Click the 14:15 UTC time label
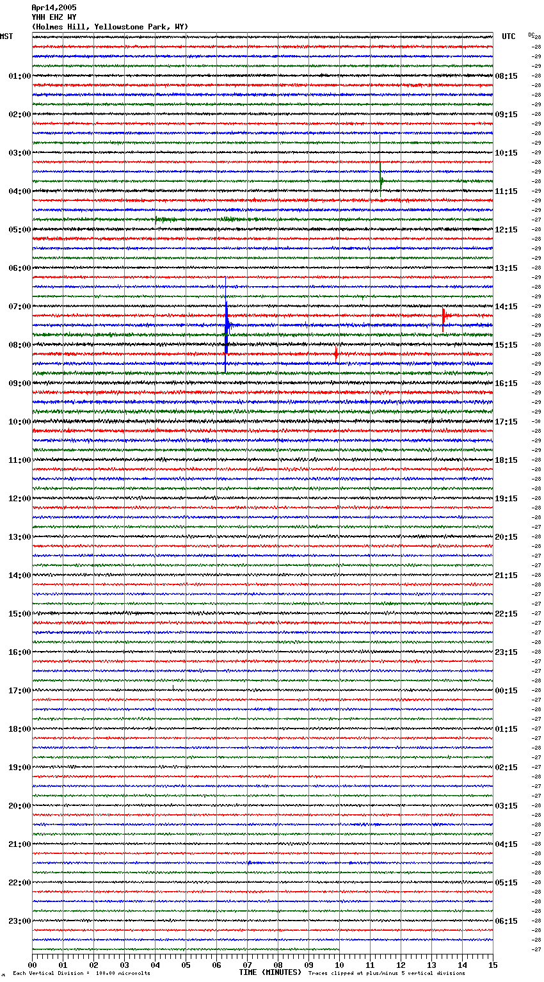544x982 pixels. point(506,307)
